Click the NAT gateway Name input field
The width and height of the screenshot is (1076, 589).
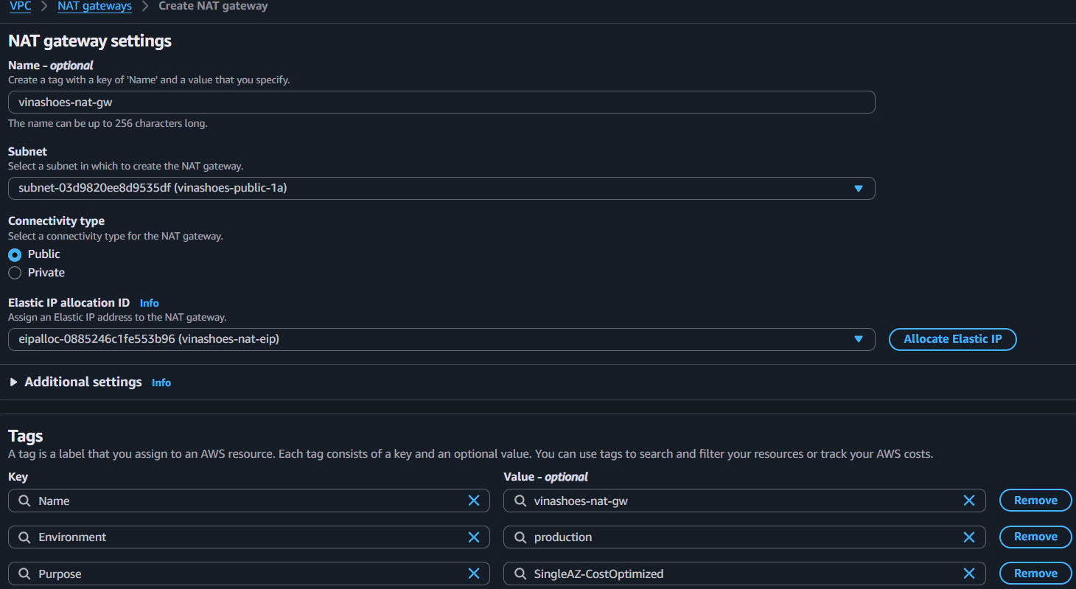[x=441, y=102]
